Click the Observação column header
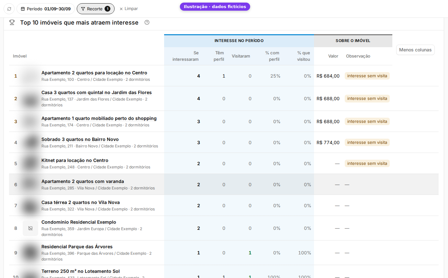The image size is (448, 278). (x=358, y=56)
